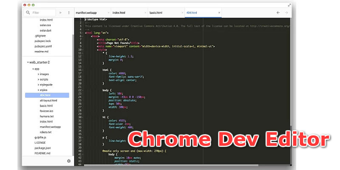The height and width of the screenshot is (170, 340).
Task: Close the basic.html tab
Action: click(182, 13)
